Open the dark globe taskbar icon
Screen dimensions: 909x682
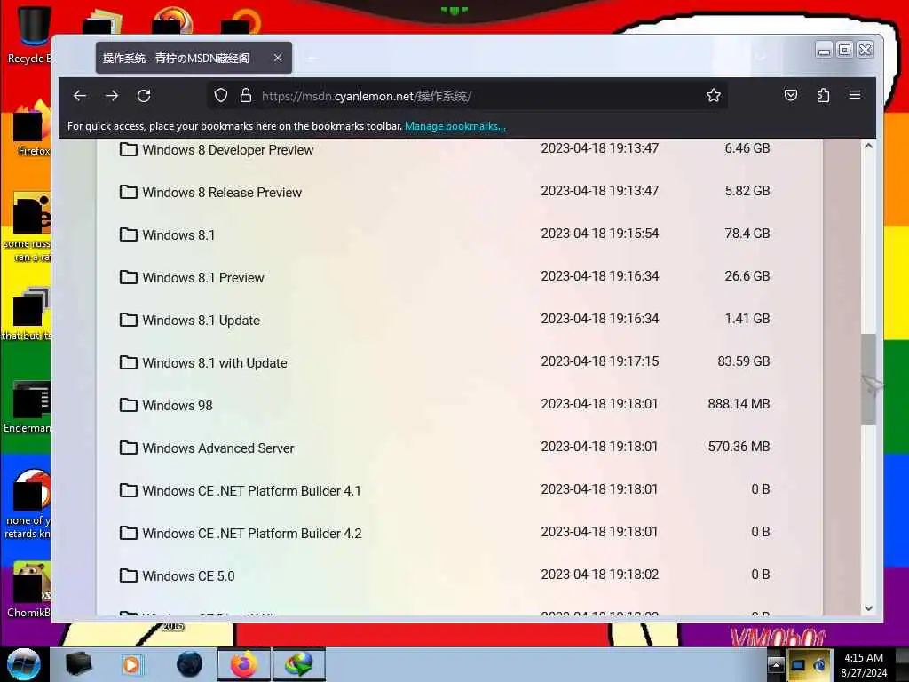click(190, 664)
